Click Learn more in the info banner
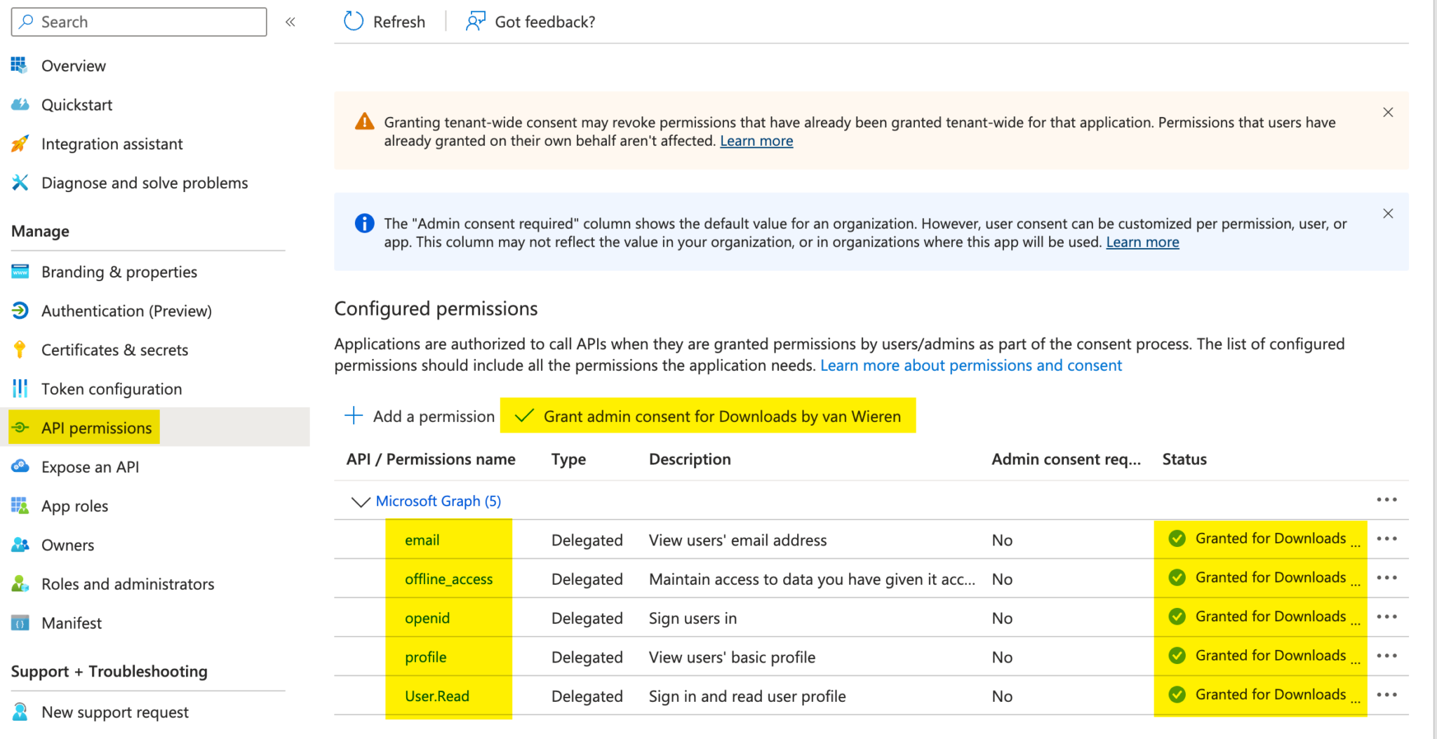The image size is (1437, 739). click(1142, 242)
